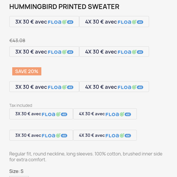Click the 3X 30 € button below the €43.08 price

[x=44, y=52]
